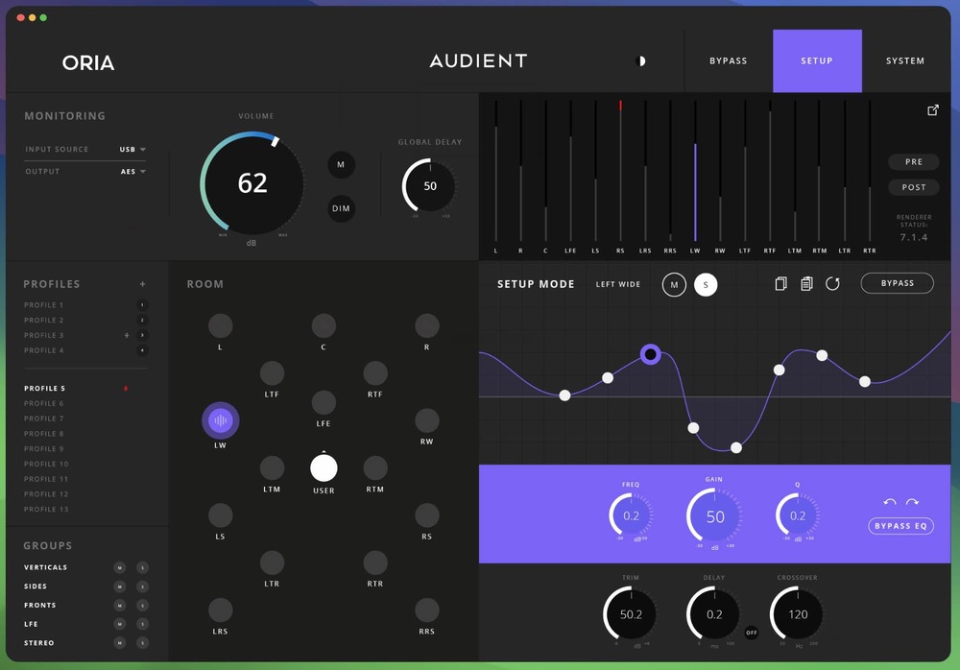The width and height of the screenshot is (960, 670).
Task: Select the RS speaker in the room
Action: (427, 515)
